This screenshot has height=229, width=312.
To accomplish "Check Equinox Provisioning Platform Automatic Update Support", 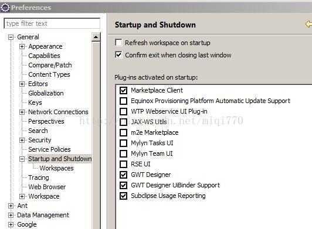I will pyautogui.click(x=123, y=101).
